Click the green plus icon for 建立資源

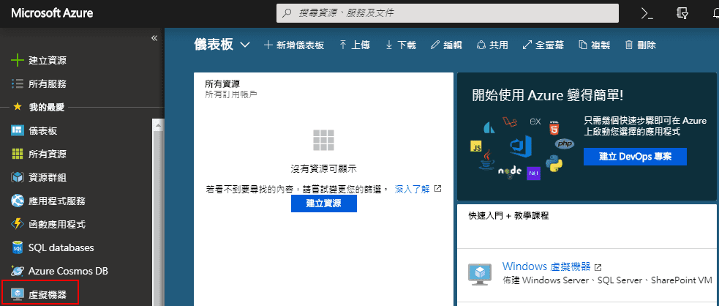18,61
